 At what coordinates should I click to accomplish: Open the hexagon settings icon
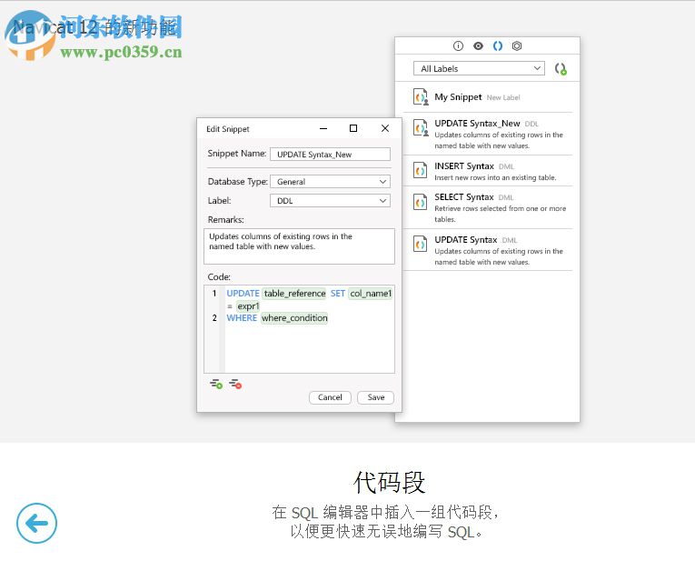517,45
